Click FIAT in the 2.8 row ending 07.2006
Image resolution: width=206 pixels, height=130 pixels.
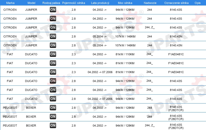coord(10,99)
